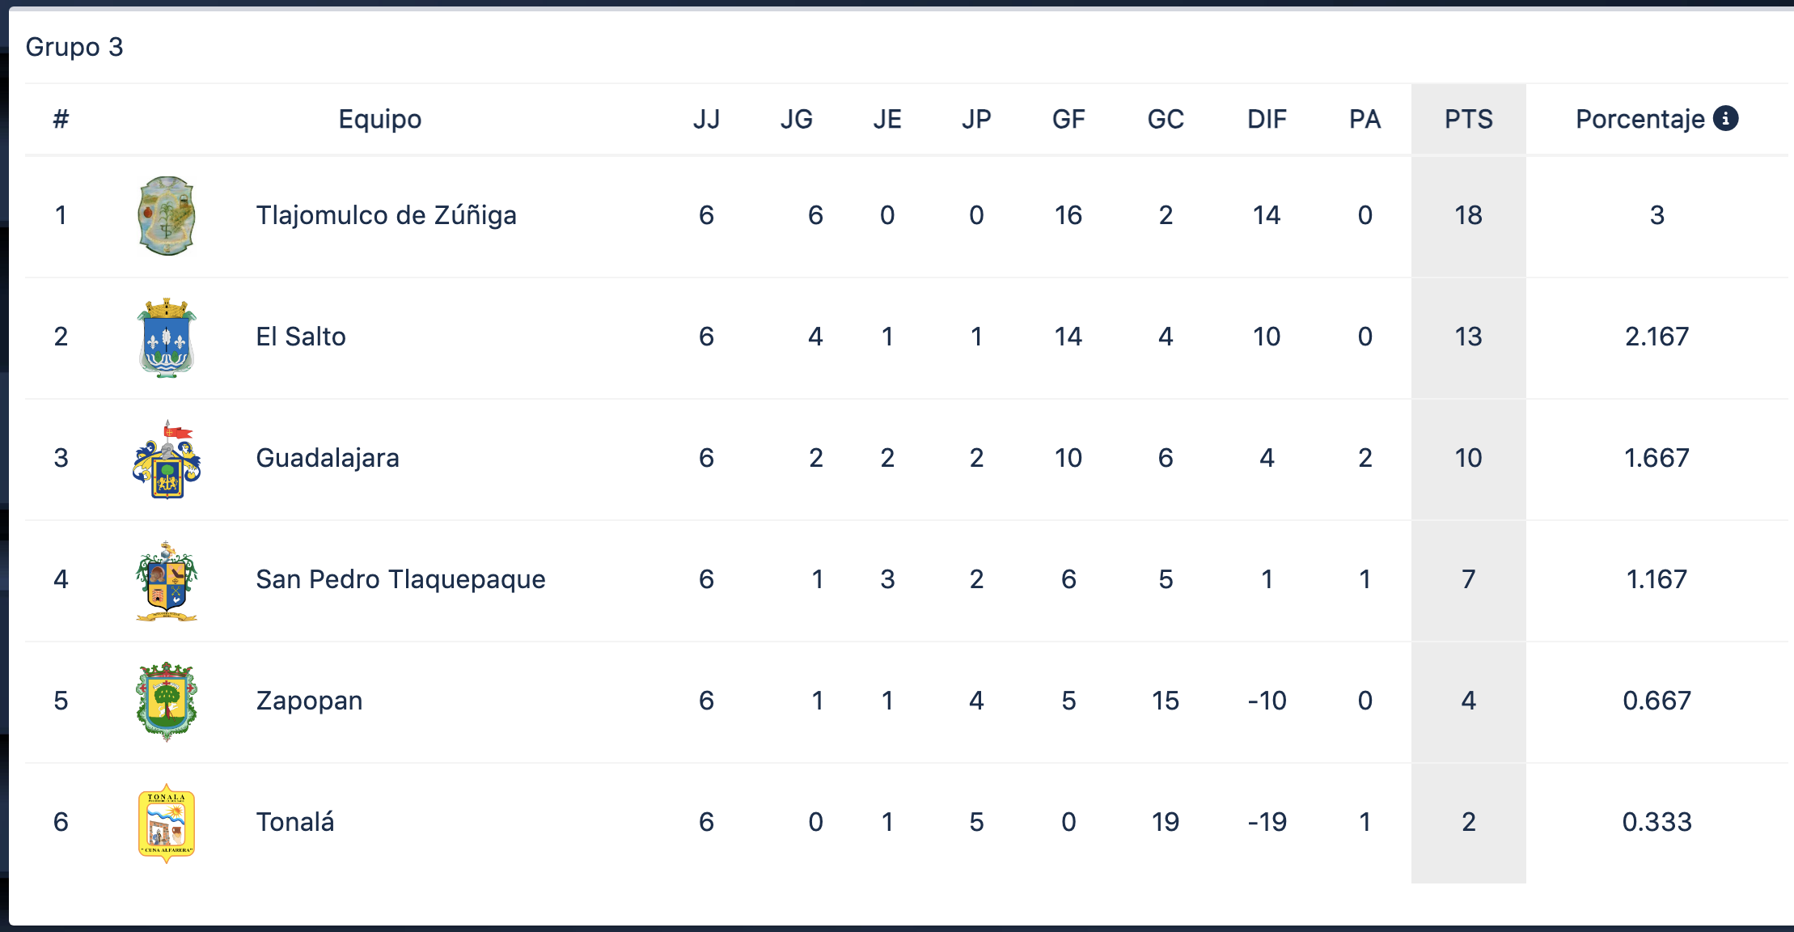This screenshot has height=932, width=1794.
Task: Open the Tonalá team name
Action: tap(295, 823)
